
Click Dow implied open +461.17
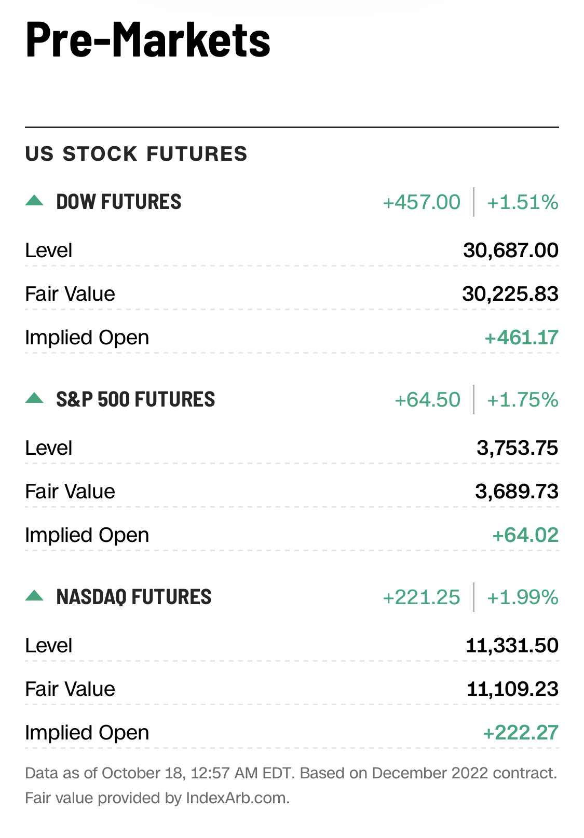(x=521, y=338)
